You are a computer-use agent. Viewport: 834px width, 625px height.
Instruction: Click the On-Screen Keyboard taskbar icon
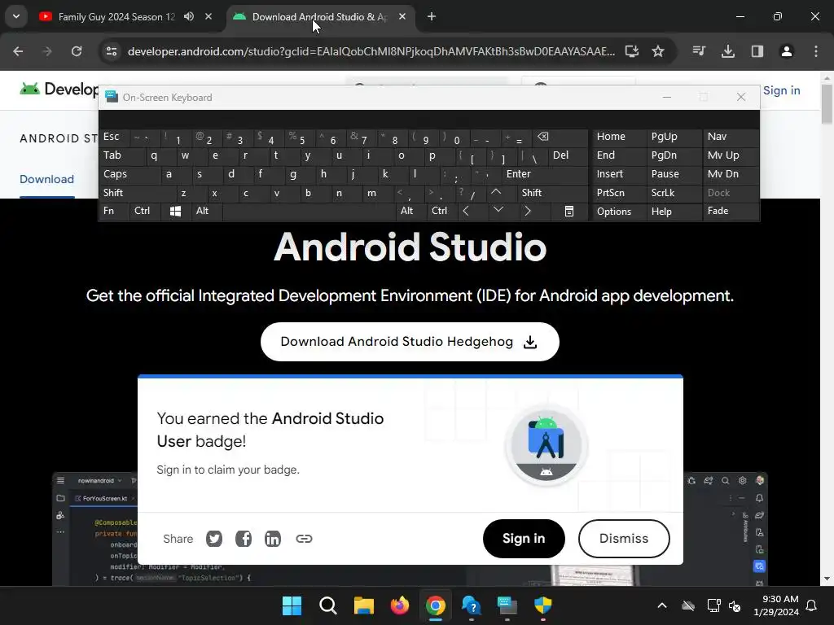click(x=507, y=605)
